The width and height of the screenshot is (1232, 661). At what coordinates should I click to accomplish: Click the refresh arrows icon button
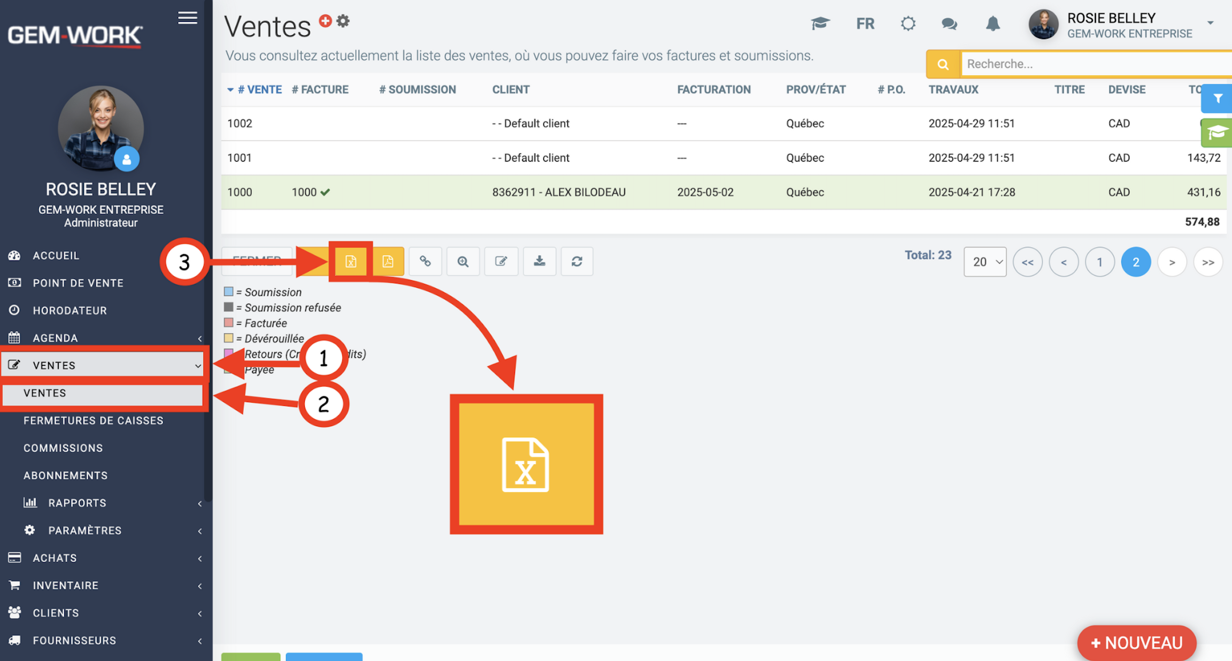click(x=577, y=262)
